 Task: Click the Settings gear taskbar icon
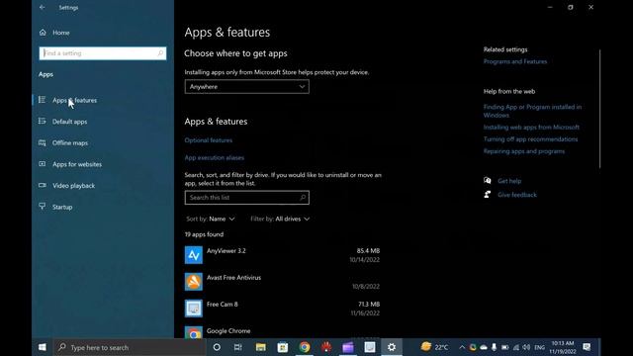point(392,347)
